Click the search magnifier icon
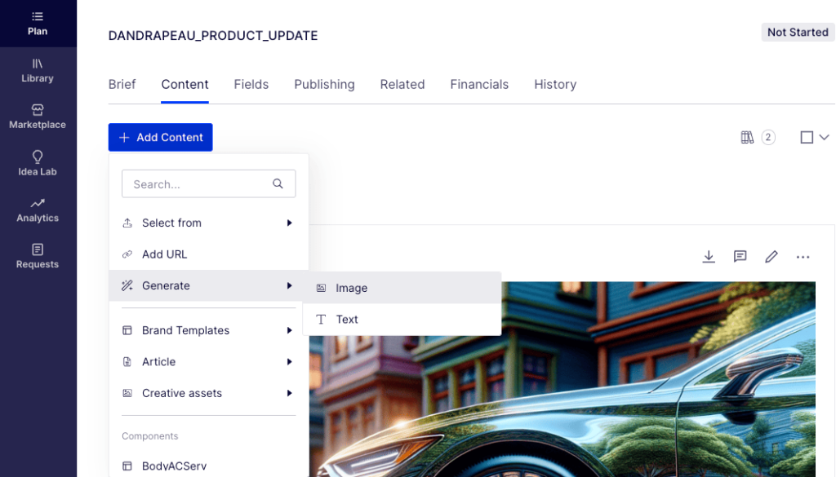Screen dimensions: 836x477 (278, 183)
